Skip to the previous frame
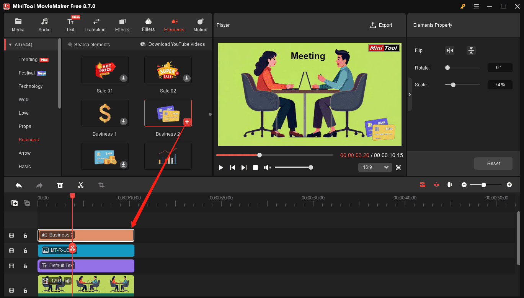Image resolution: width=524 pixels, height=298 pixels. (x=232, y=167)
